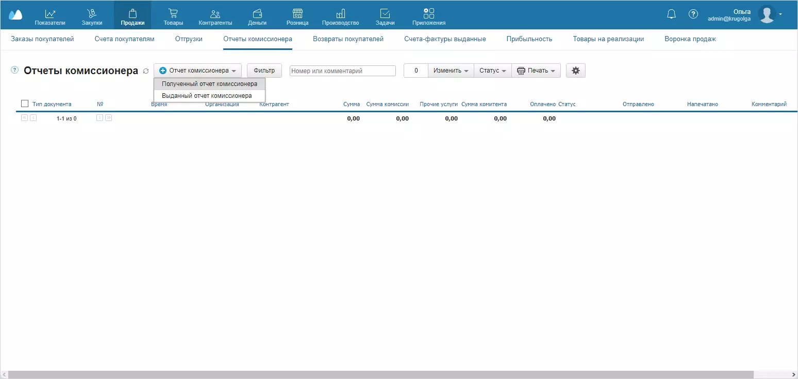Switch to Счета покупателям tab
798x379 pixels.
pyautogui.click(x=124, y=39)
